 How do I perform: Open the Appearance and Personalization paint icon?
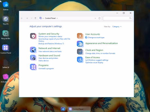pyautogui.click(x=80, y=44)
